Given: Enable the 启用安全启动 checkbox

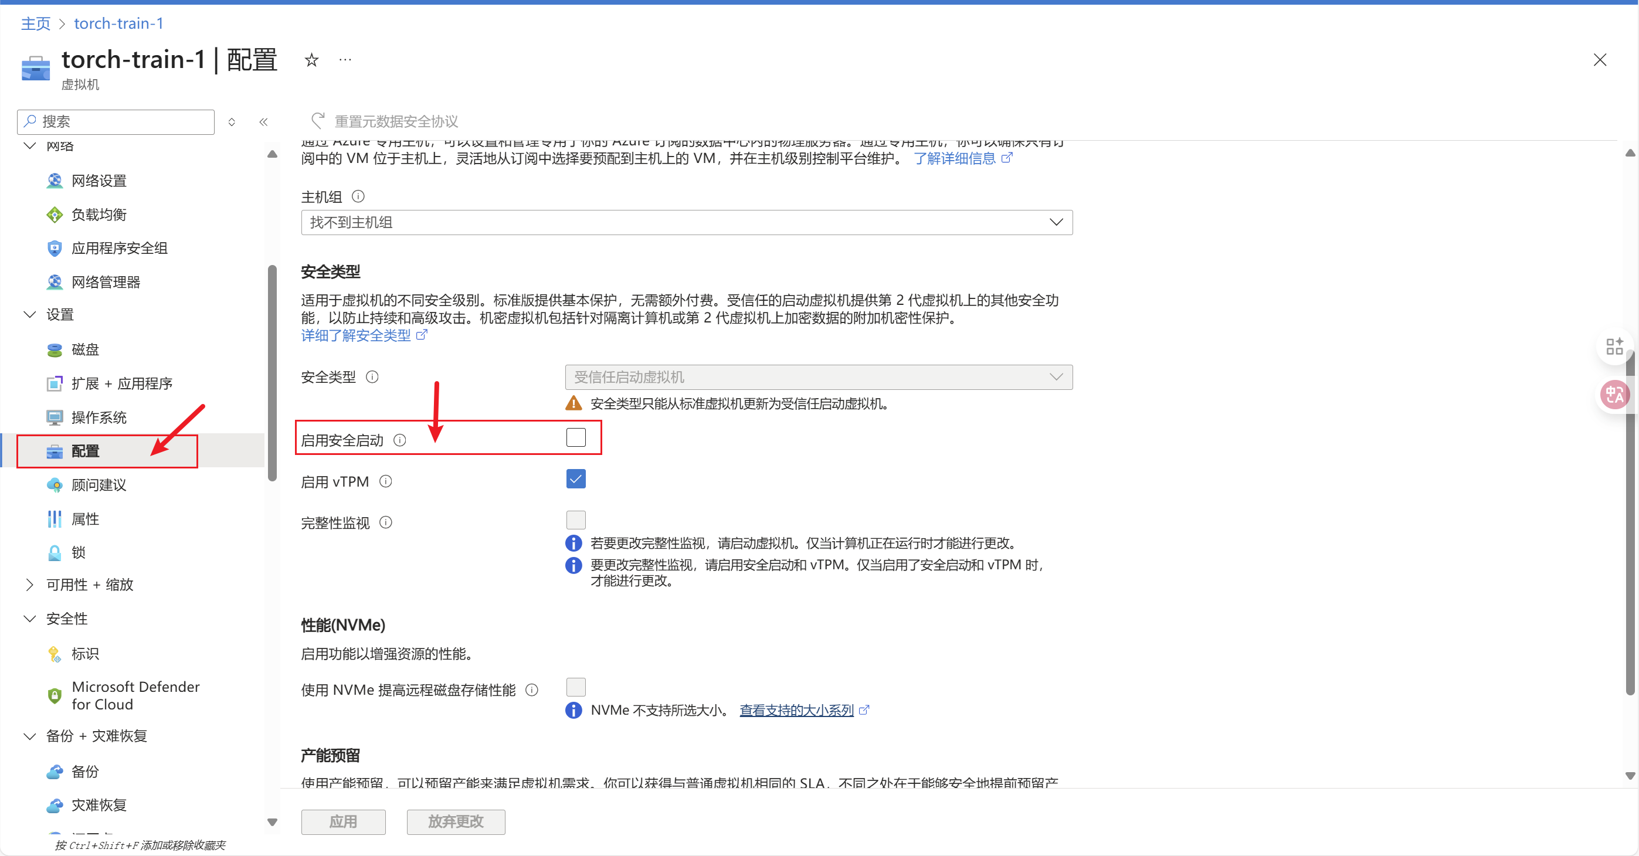Looking at the screenshot, I should pyautogui.click(x=575, y=437).
